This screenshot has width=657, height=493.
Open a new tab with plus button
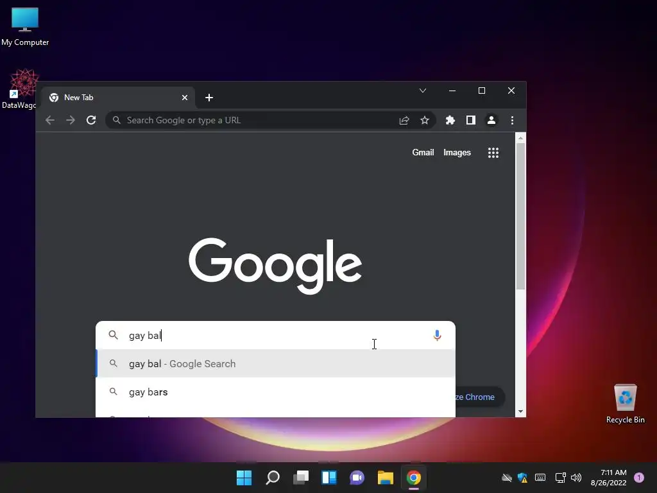tap(209, 98)
